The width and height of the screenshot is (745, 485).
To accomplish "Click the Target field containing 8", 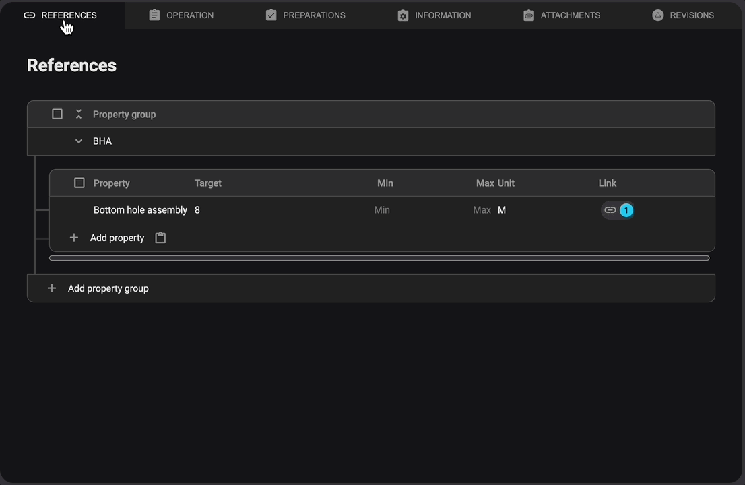I will [197, 209].
